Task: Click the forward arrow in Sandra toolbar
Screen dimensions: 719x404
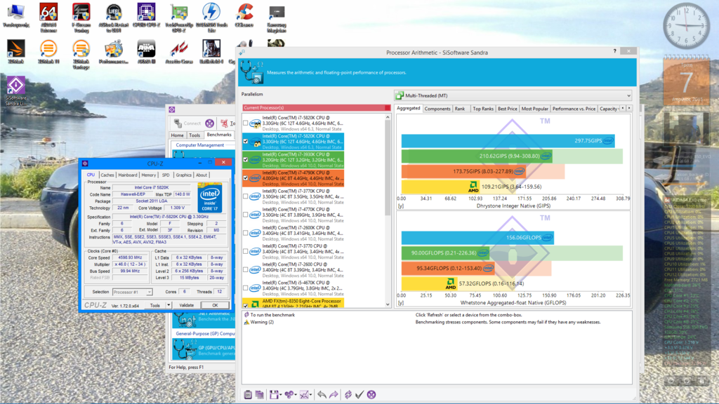Action: (x=334, y=394)
